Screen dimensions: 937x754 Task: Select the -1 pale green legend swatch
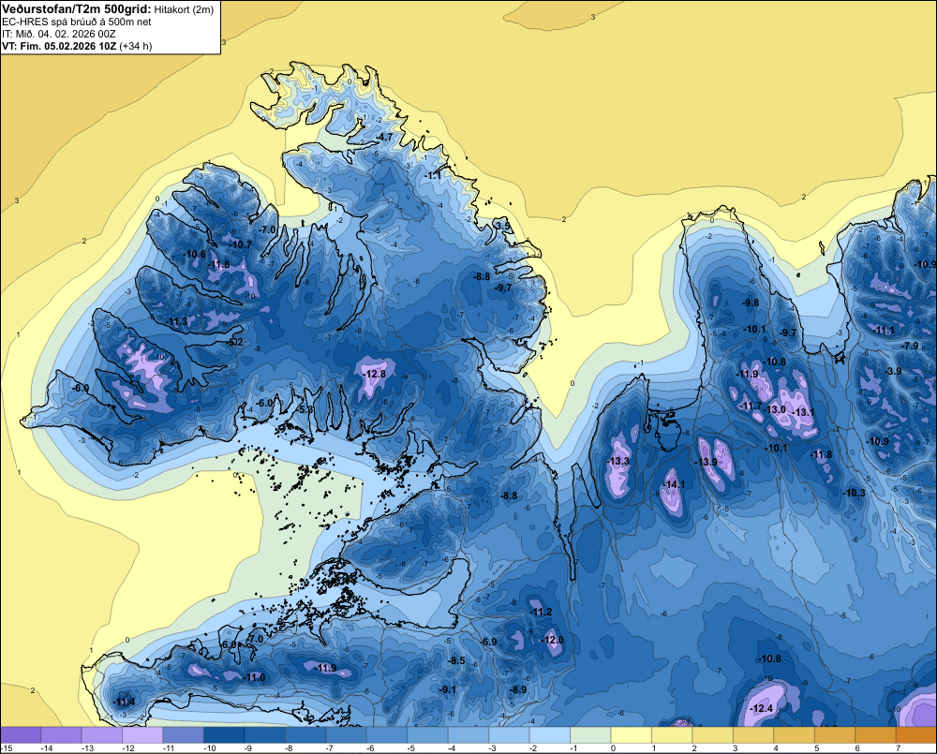[590, 735]
